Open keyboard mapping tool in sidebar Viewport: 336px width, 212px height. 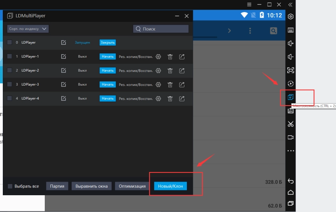click(290, 30)
